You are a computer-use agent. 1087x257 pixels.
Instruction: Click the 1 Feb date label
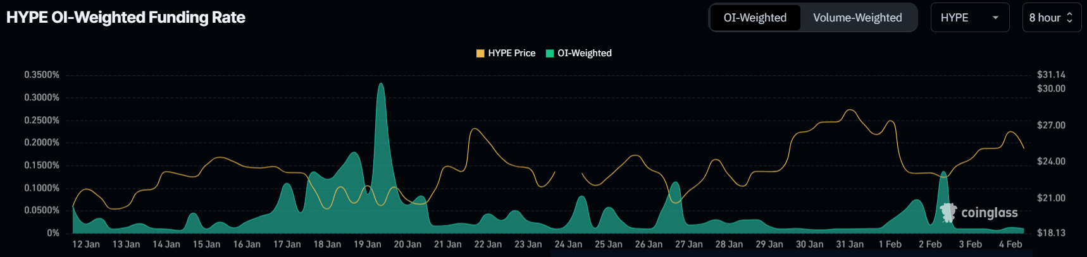[890, 244]
